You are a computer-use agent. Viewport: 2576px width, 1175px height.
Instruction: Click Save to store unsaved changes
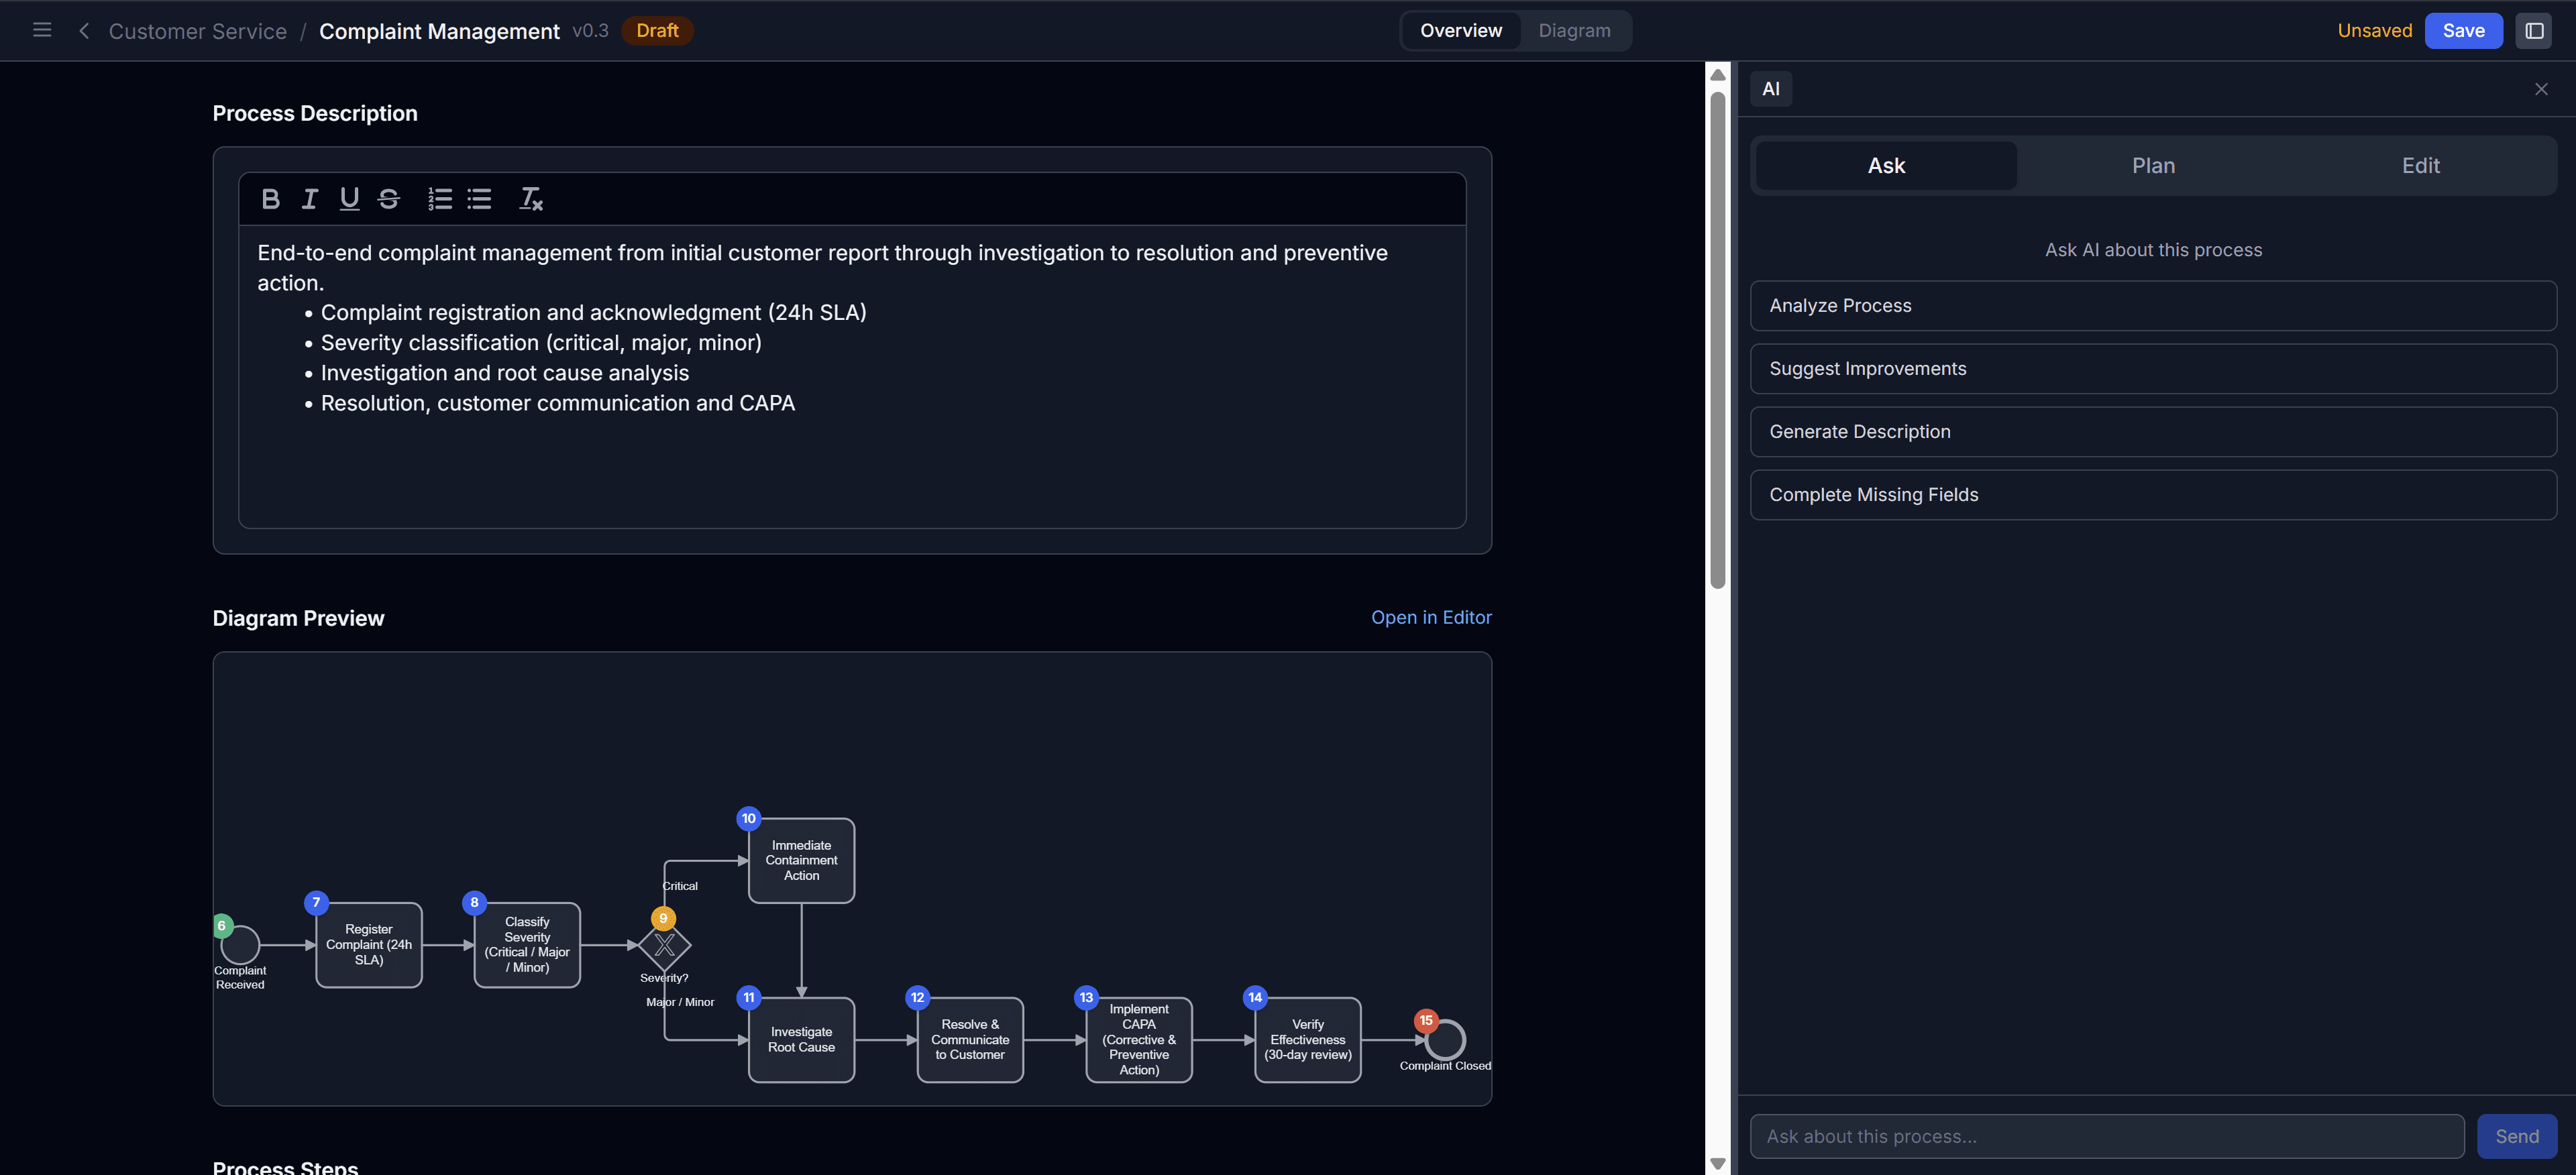coord(2463,30)
